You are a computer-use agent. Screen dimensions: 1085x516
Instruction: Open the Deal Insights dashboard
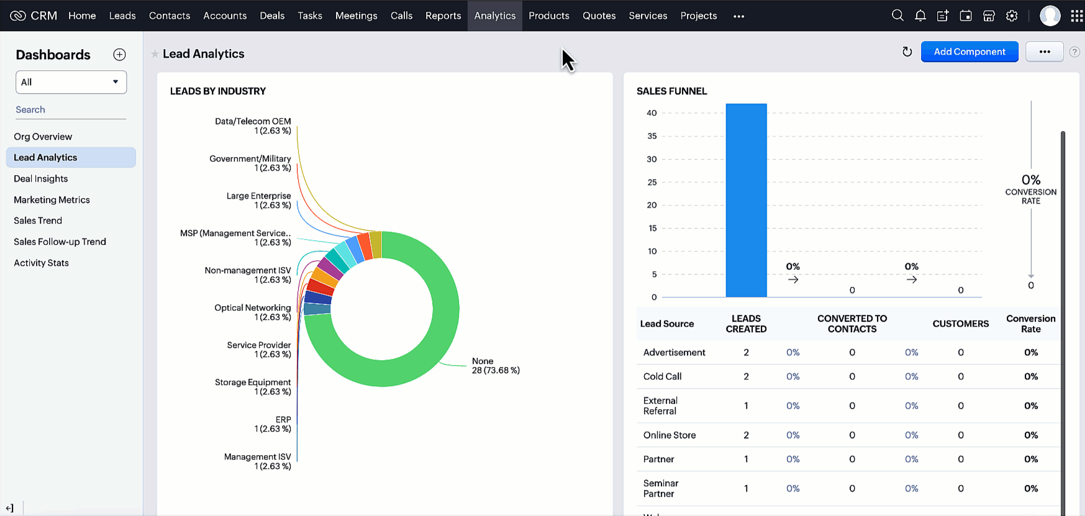pos(41,179)
